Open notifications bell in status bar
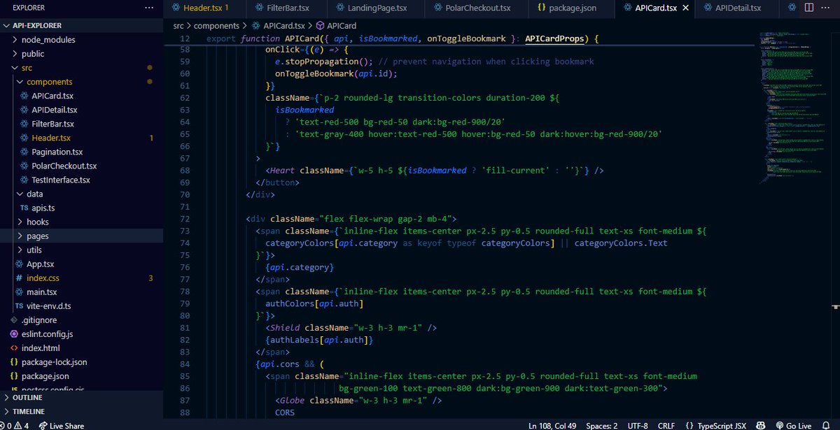840x430 pixels. [827, 425]
